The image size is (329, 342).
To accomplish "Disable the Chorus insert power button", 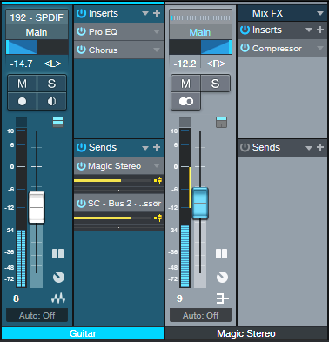I will [x=81, y=50].
